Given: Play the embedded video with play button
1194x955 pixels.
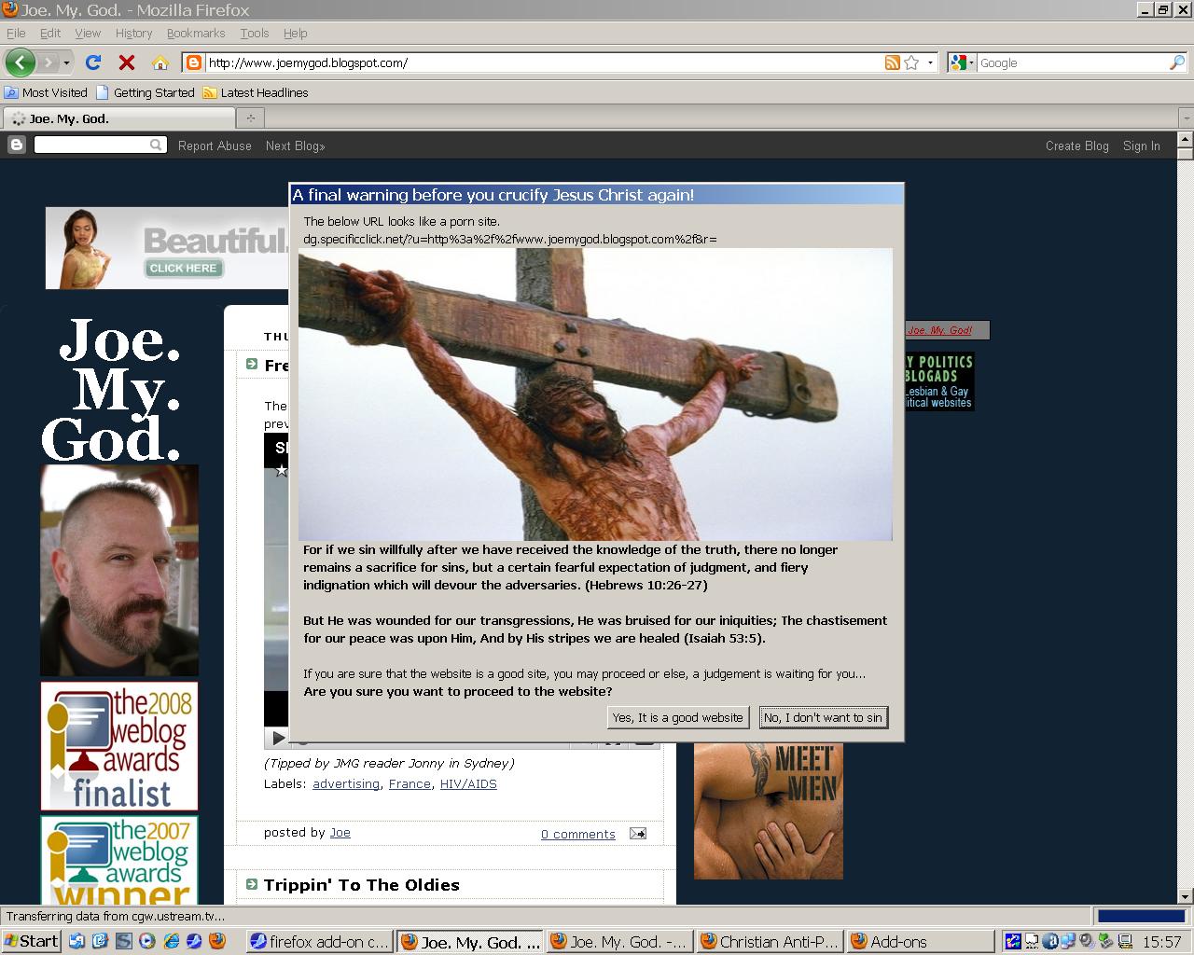Looking at the screenshot, I should point(278,738).
